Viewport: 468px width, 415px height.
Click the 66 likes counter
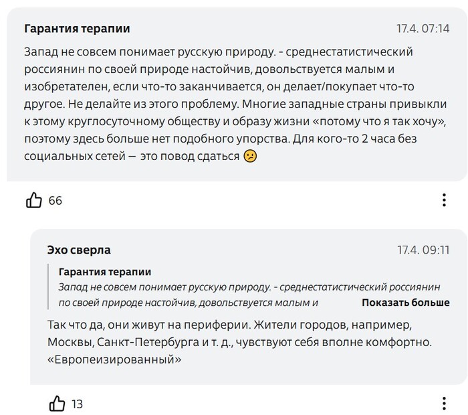[55, 200]
